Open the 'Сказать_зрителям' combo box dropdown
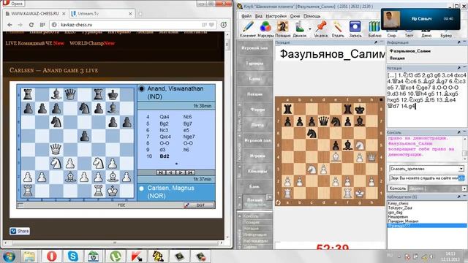Screen dimensions: 468x263 tap(461, 169)
